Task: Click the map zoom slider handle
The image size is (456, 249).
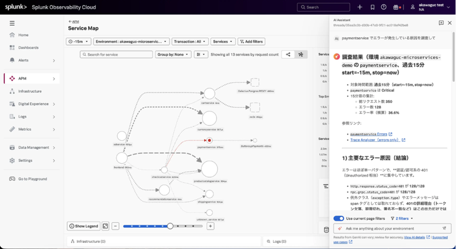Action: tap(170, 226)
